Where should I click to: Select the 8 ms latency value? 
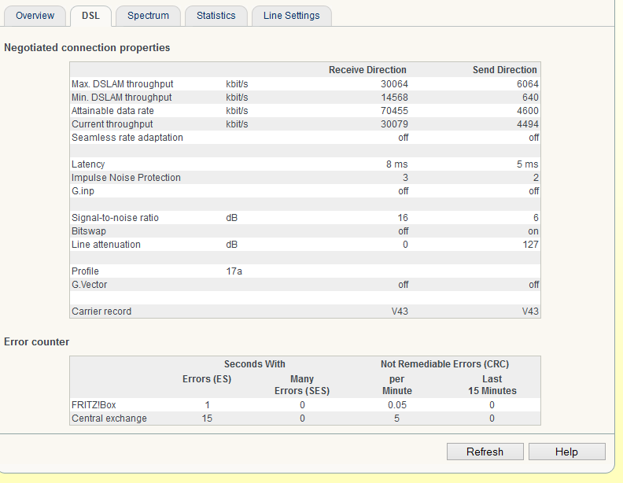(396, 164)
